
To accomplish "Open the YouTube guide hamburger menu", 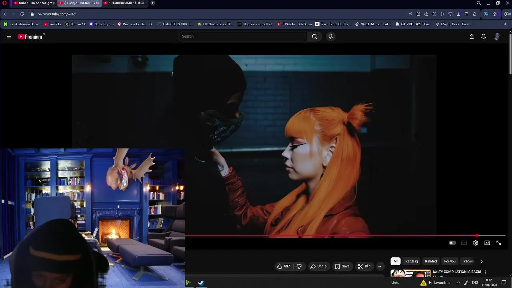I will click(9, 36).
